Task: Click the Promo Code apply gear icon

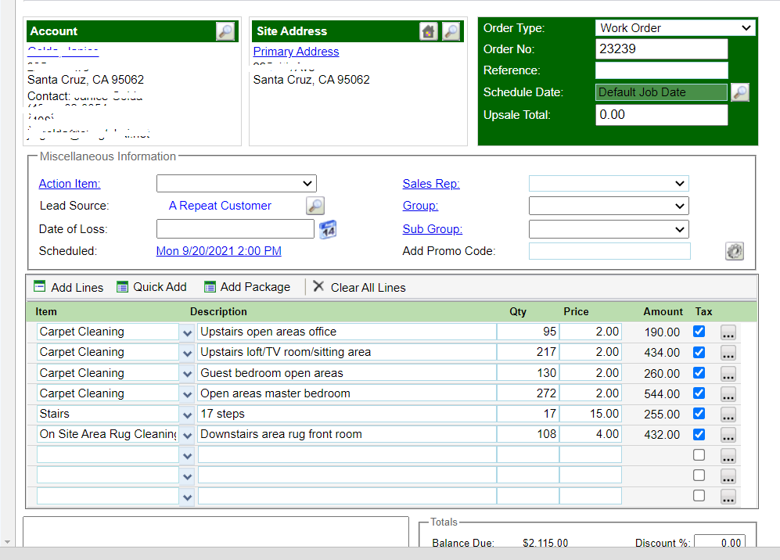Action: pos(734,251)
